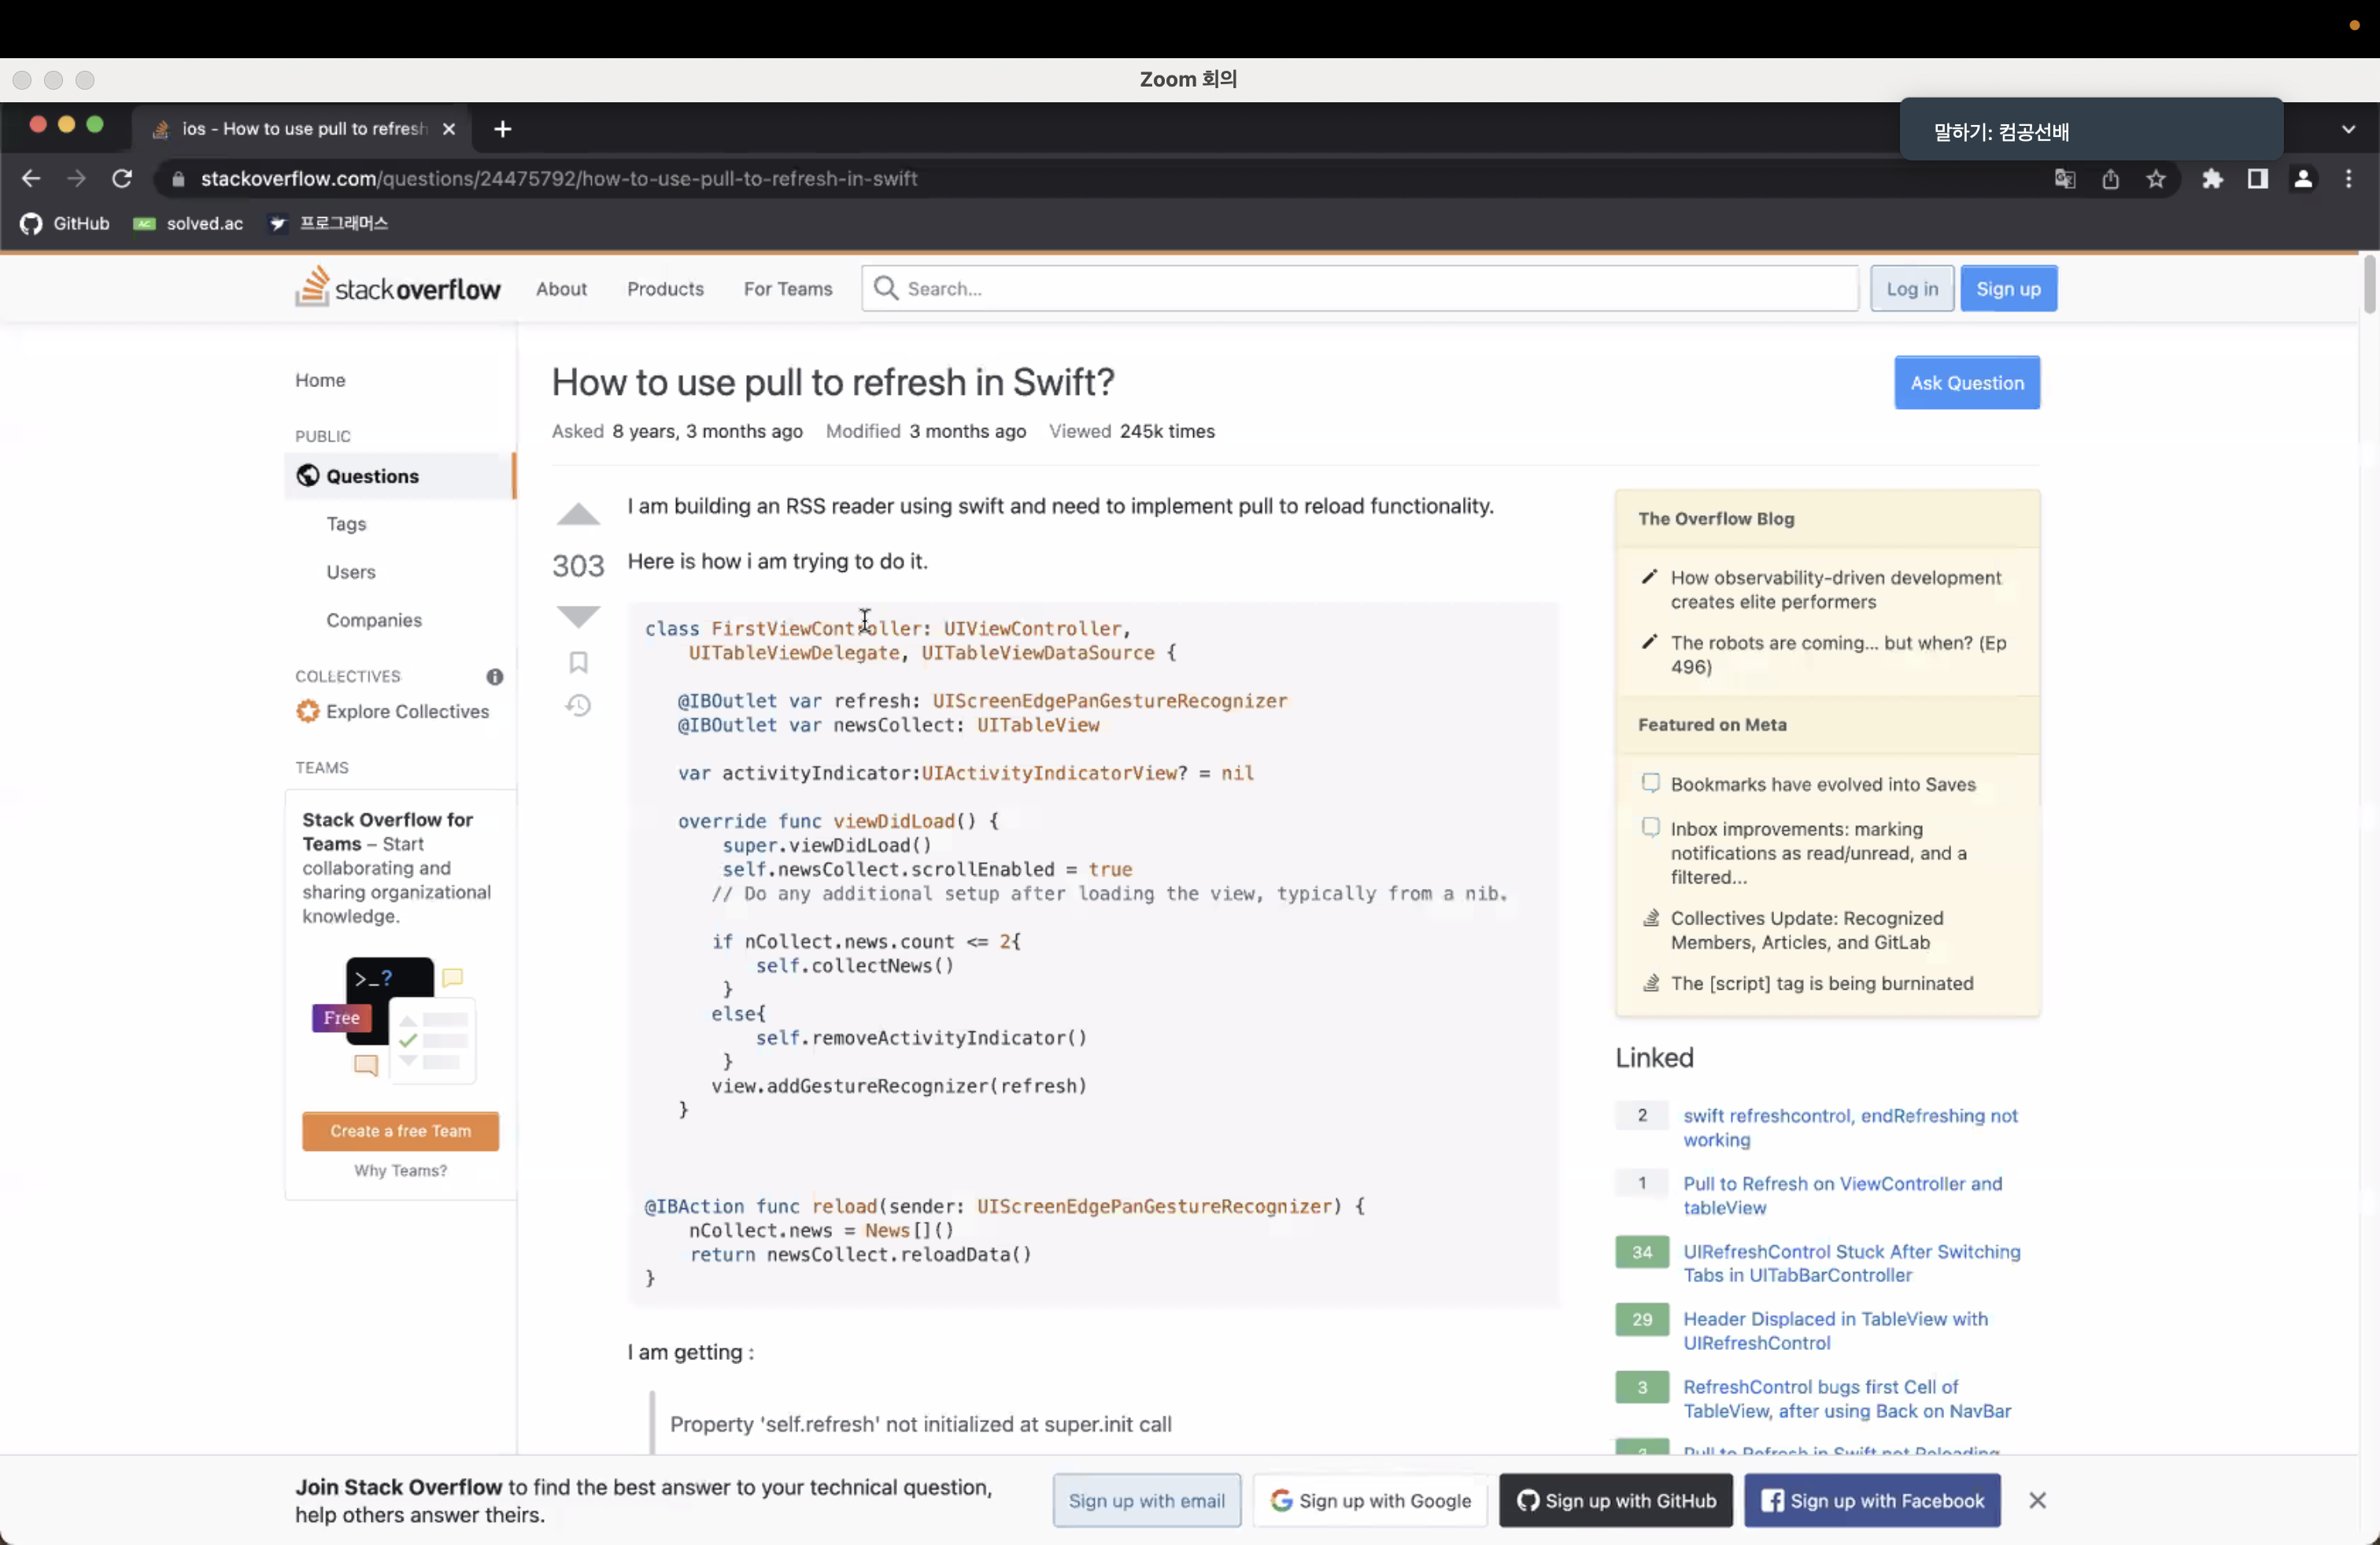This screenshot has height=1545, width=2380.
Task: Expand the tab search chevron in Chrome
Action: click(2349, 129)
